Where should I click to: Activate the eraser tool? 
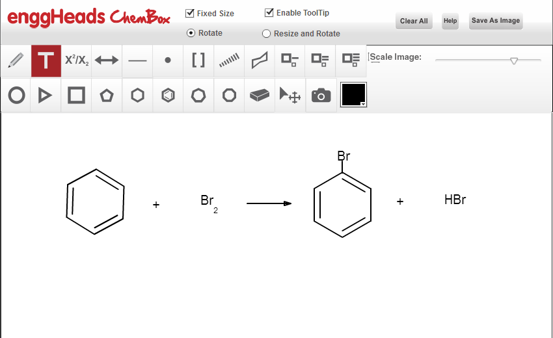pyautogui.click(x=260, y=96)
